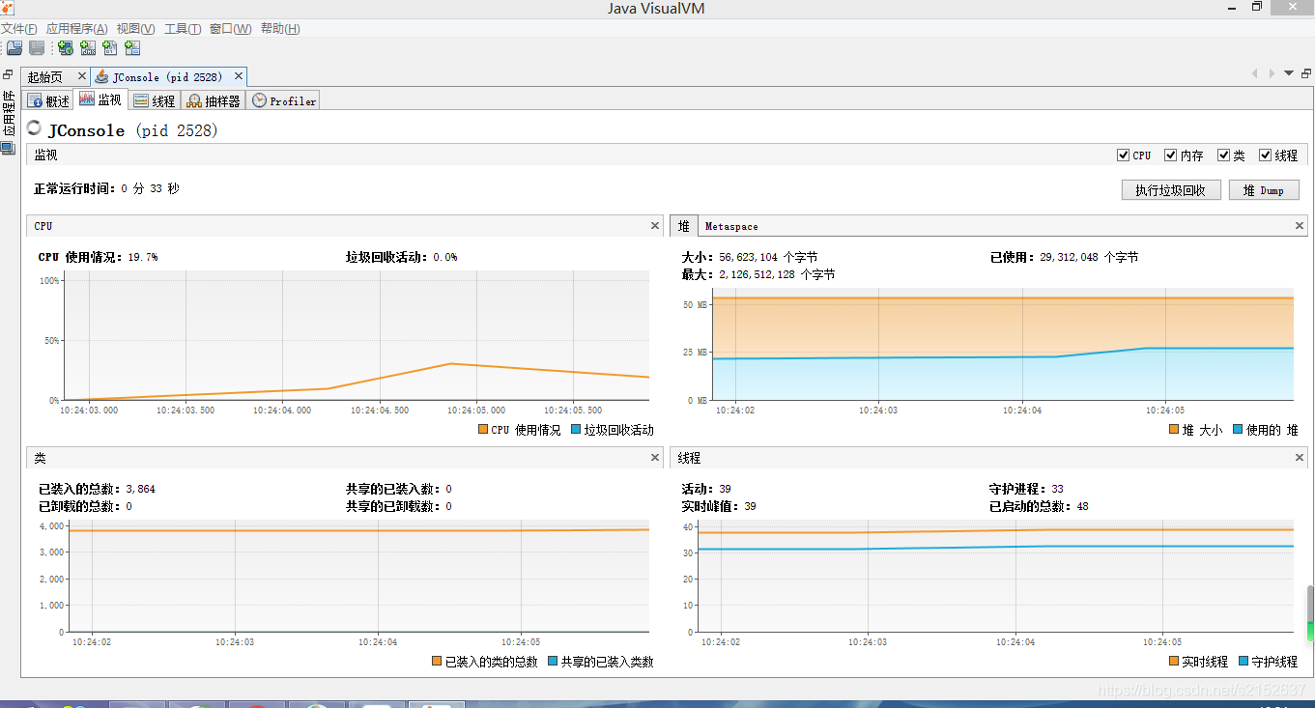Click the 堆 Dump button
This screenshot has height=708, width=1315.
pyautogui.click(x=1264, y=190)
